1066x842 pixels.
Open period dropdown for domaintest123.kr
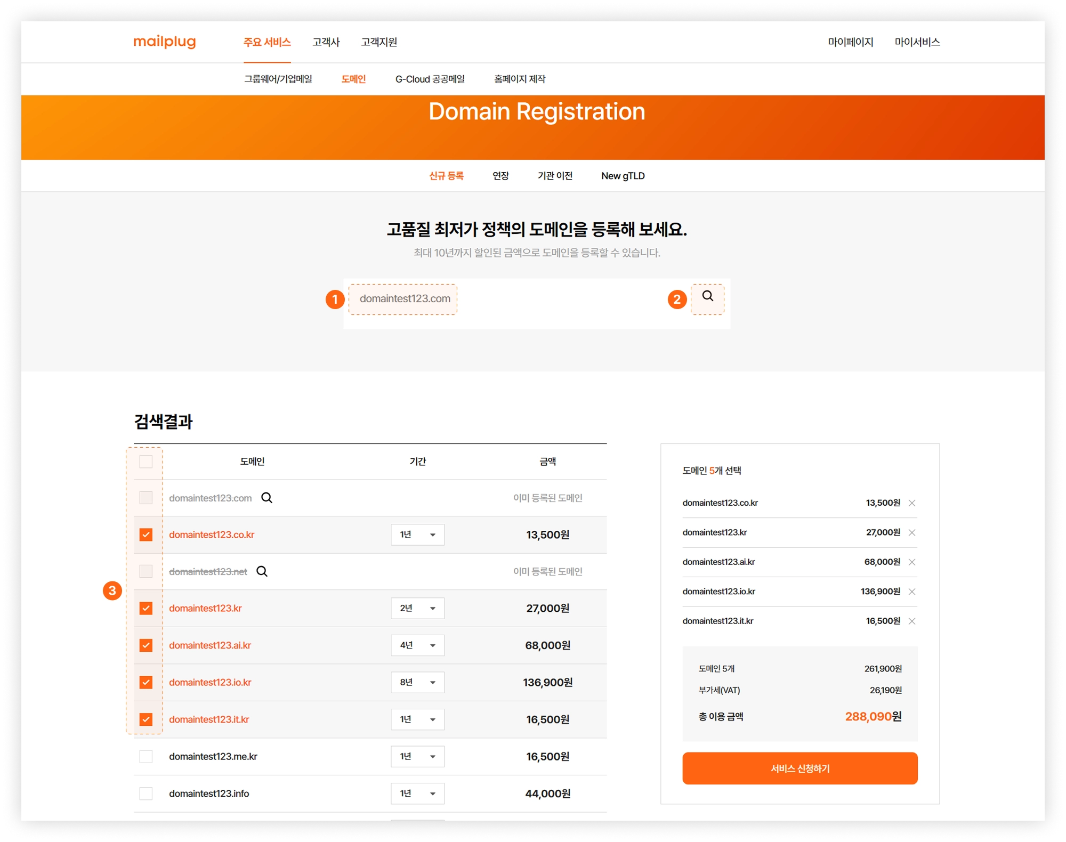[417, 608]
